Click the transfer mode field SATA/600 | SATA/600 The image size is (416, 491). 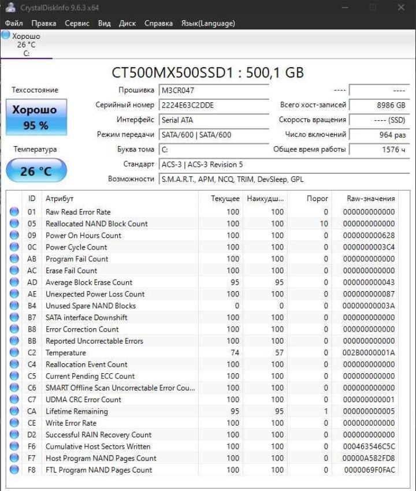(x=214, y=135)
